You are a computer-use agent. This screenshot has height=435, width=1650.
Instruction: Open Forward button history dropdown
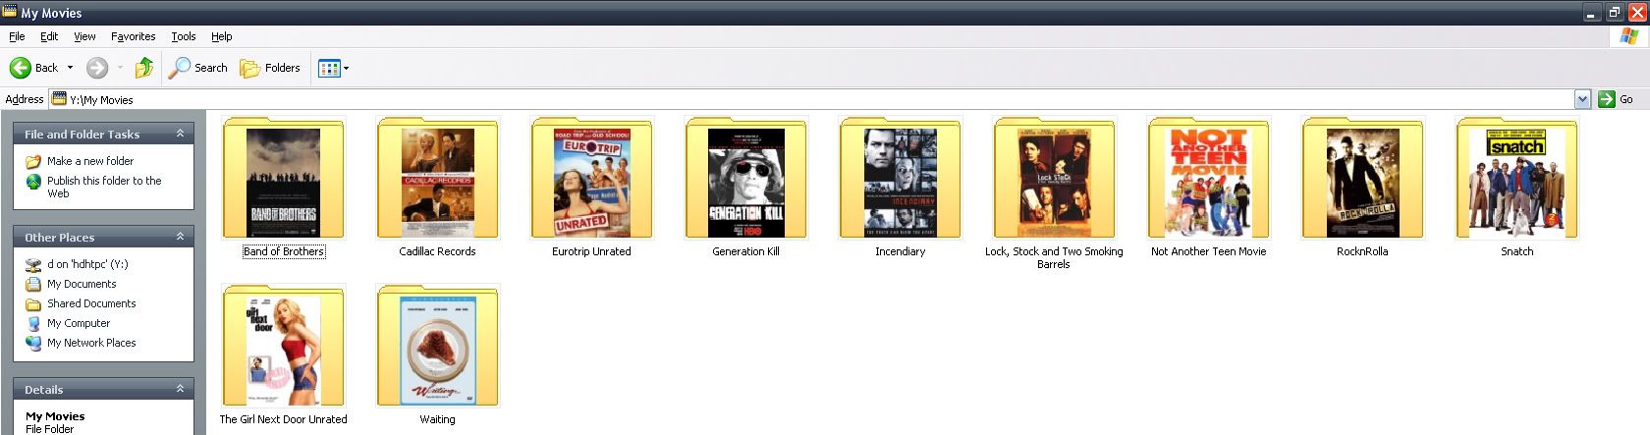[120, 68]
